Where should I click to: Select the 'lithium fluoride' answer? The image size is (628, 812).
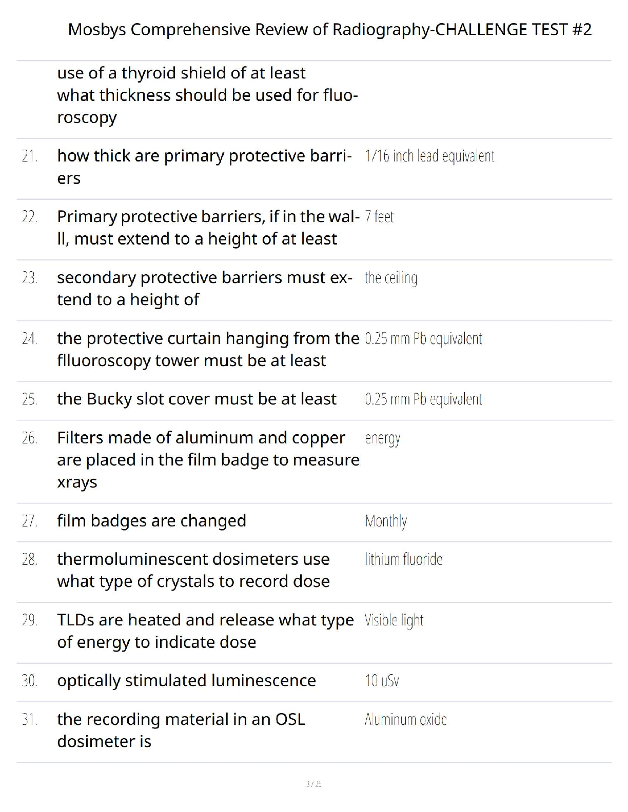(x=403, y=559)
